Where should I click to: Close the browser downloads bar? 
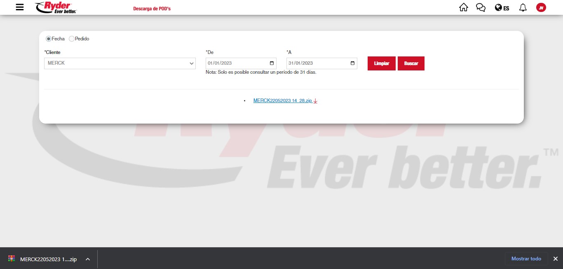[555, 259]
